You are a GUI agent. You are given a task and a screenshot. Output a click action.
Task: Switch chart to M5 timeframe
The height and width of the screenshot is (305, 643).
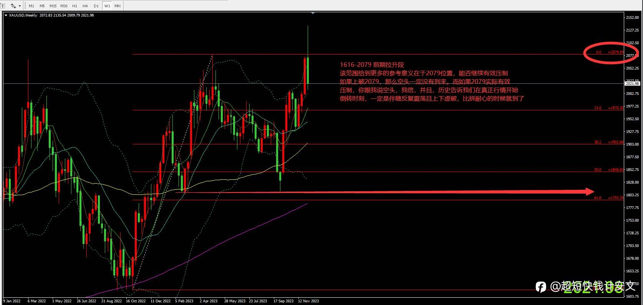(42, 6)
